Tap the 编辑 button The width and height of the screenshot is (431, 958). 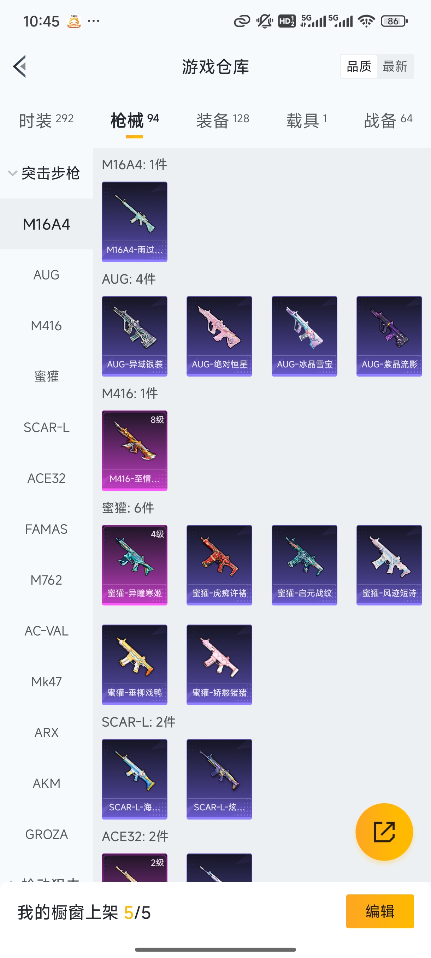pos(380,911)
